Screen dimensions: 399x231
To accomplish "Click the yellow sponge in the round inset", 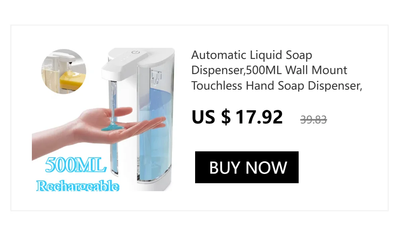I will 72,80.
